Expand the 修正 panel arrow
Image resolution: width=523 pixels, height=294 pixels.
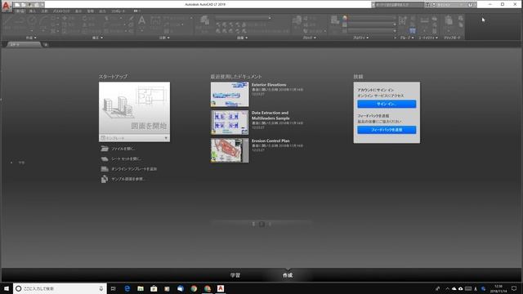coord(101,38)
